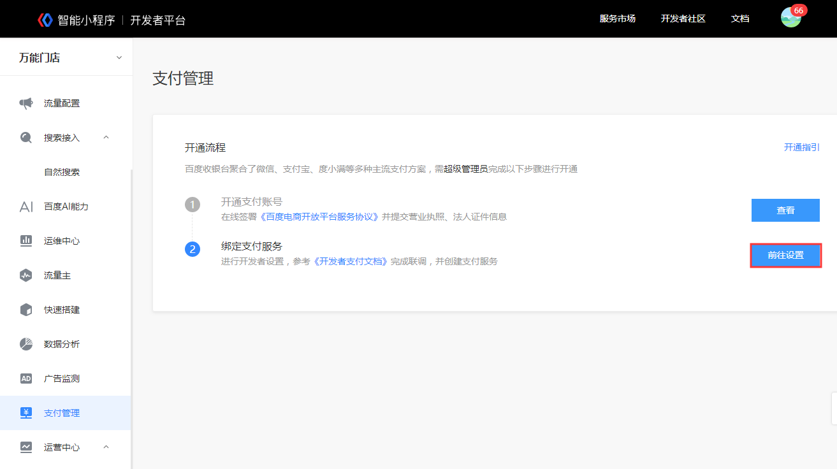Click the 运维中心 bar chart icon
The width and height of the screenshot is (837, 469).
(x=26, y=241)
